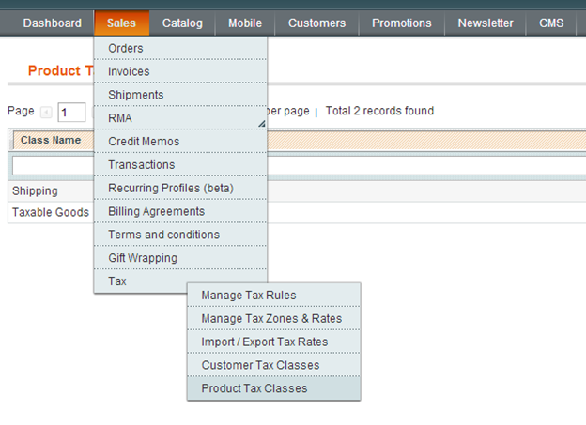Click the page number input field
The image size is (586, 425).
pyautogui.click(x=71, y=112)
